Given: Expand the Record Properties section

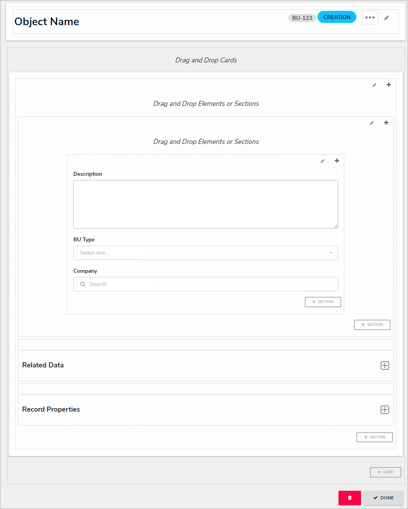Looking at the screenshot, I should (385, 410).
